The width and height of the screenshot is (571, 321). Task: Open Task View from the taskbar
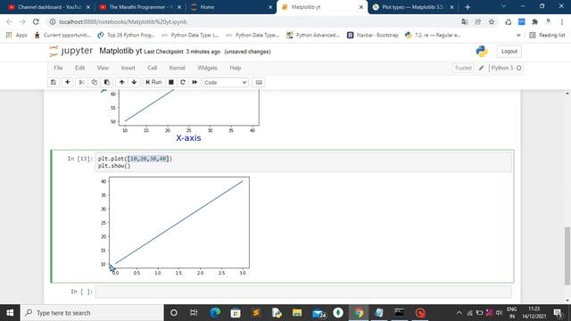(x=194, y=313)
